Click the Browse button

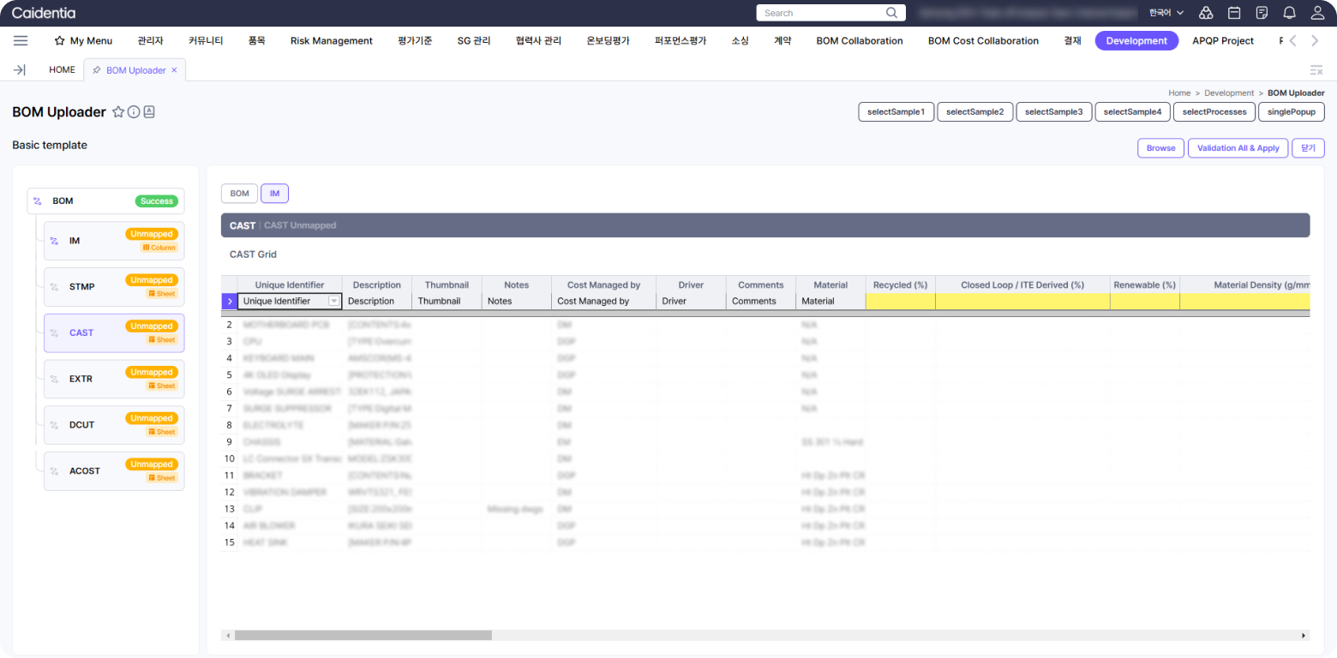tap(1160, 148)
